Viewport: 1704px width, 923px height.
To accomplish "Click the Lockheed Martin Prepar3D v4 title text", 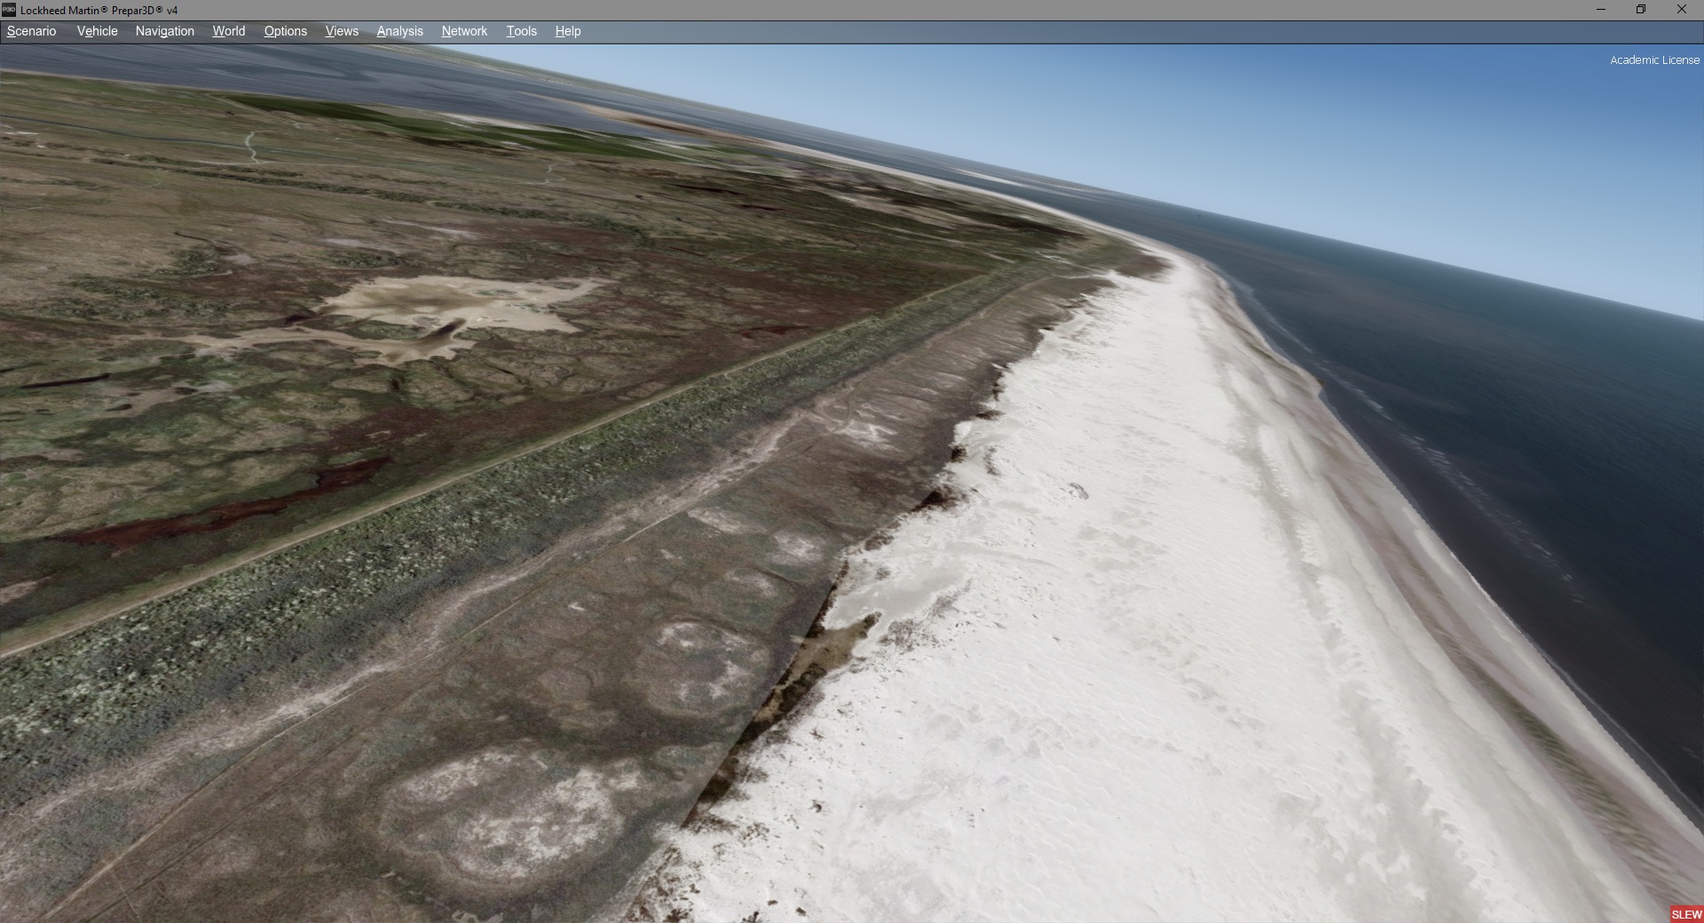I will point(99,11).
